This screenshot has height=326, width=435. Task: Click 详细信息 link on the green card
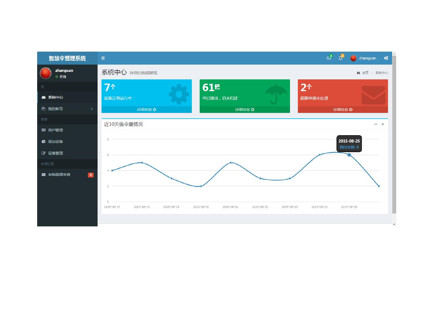[245, 110]
